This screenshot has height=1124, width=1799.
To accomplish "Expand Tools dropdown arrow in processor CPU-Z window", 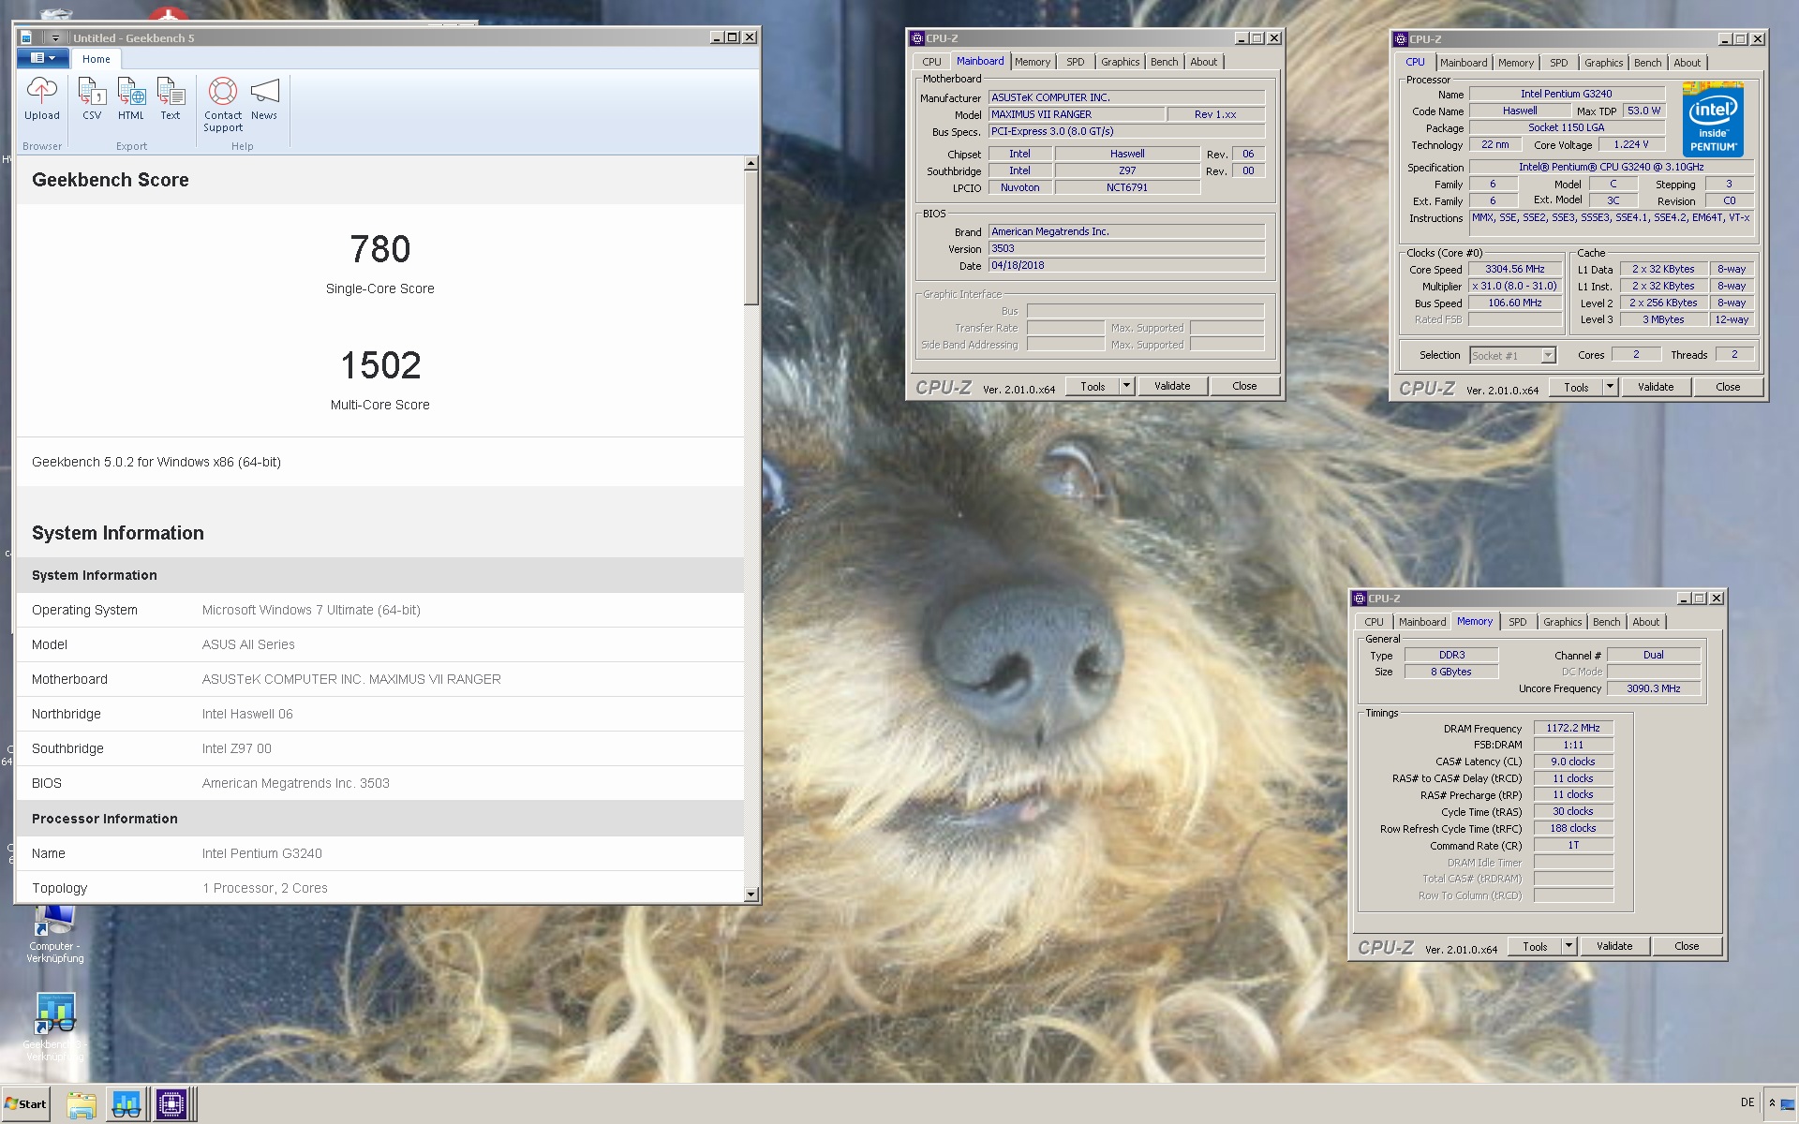I will [x=1611, y=387].
